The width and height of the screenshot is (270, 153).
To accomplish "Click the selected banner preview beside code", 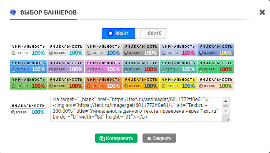I will [28, 109].
